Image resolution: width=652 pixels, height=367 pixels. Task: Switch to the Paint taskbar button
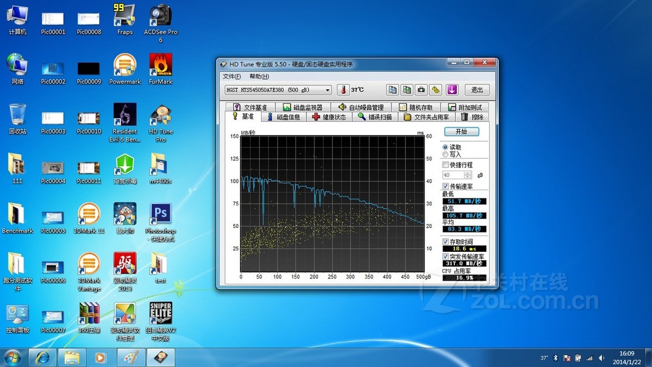[131, 357]
